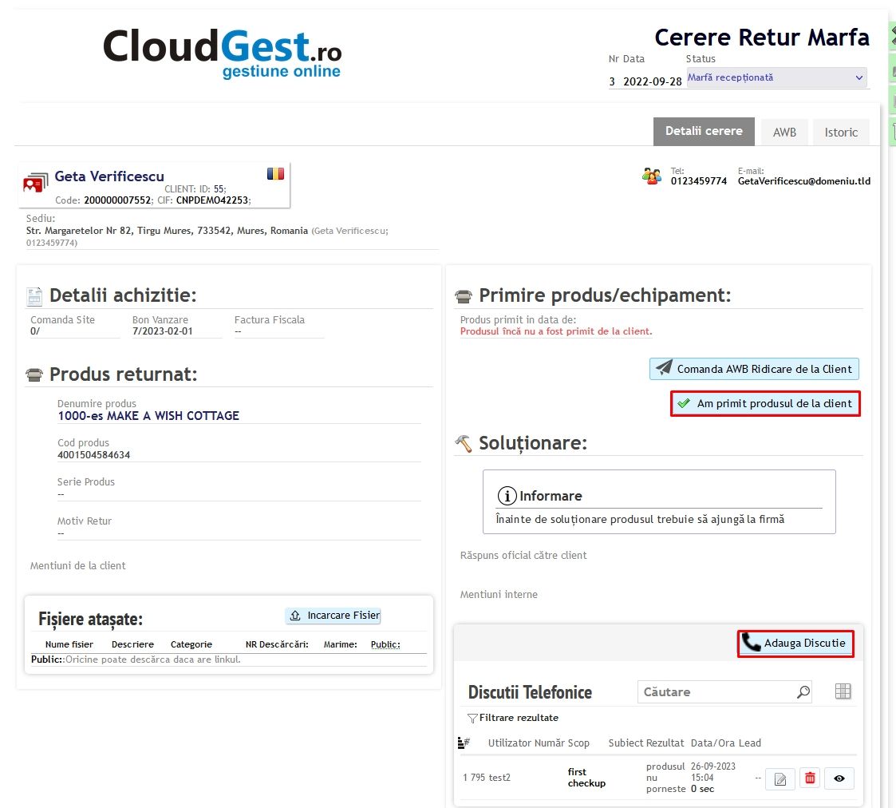Click the CIF value CNPDEMO42253
The width and height of the screenshot is (896, 808).
[212, 200]
